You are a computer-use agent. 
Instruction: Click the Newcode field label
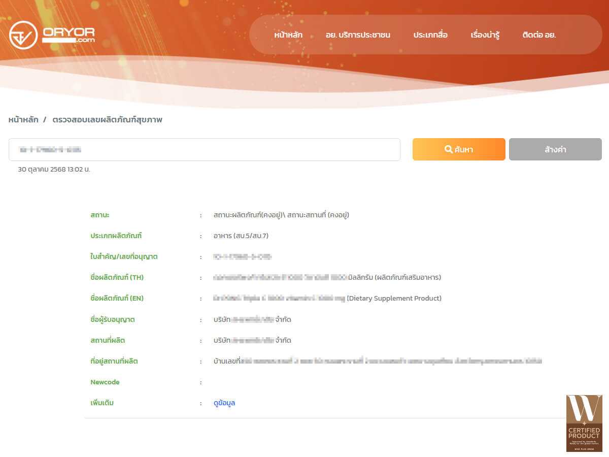coord(105,382)
